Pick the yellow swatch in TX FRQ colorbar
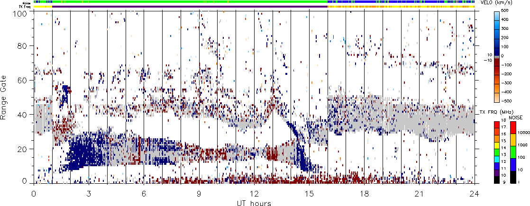Viewport: 530px width, 206px height. click(x=498, y=144)
